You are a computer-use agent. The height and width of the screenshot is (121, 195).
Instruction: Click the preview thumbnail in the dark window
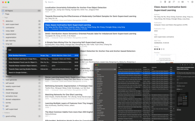(x=182, y=99)
